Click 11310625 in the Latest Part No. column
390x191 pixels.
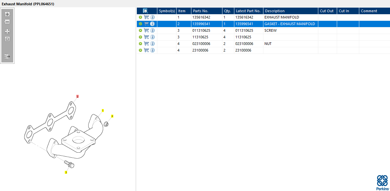click(x=243, y=37)
